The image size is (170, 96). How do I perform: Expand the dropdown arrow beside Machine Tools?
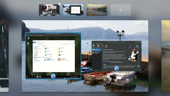point(134,47)
